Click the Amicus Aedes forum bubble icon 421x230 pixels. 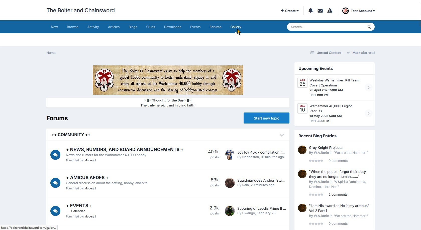pos(55,183)
